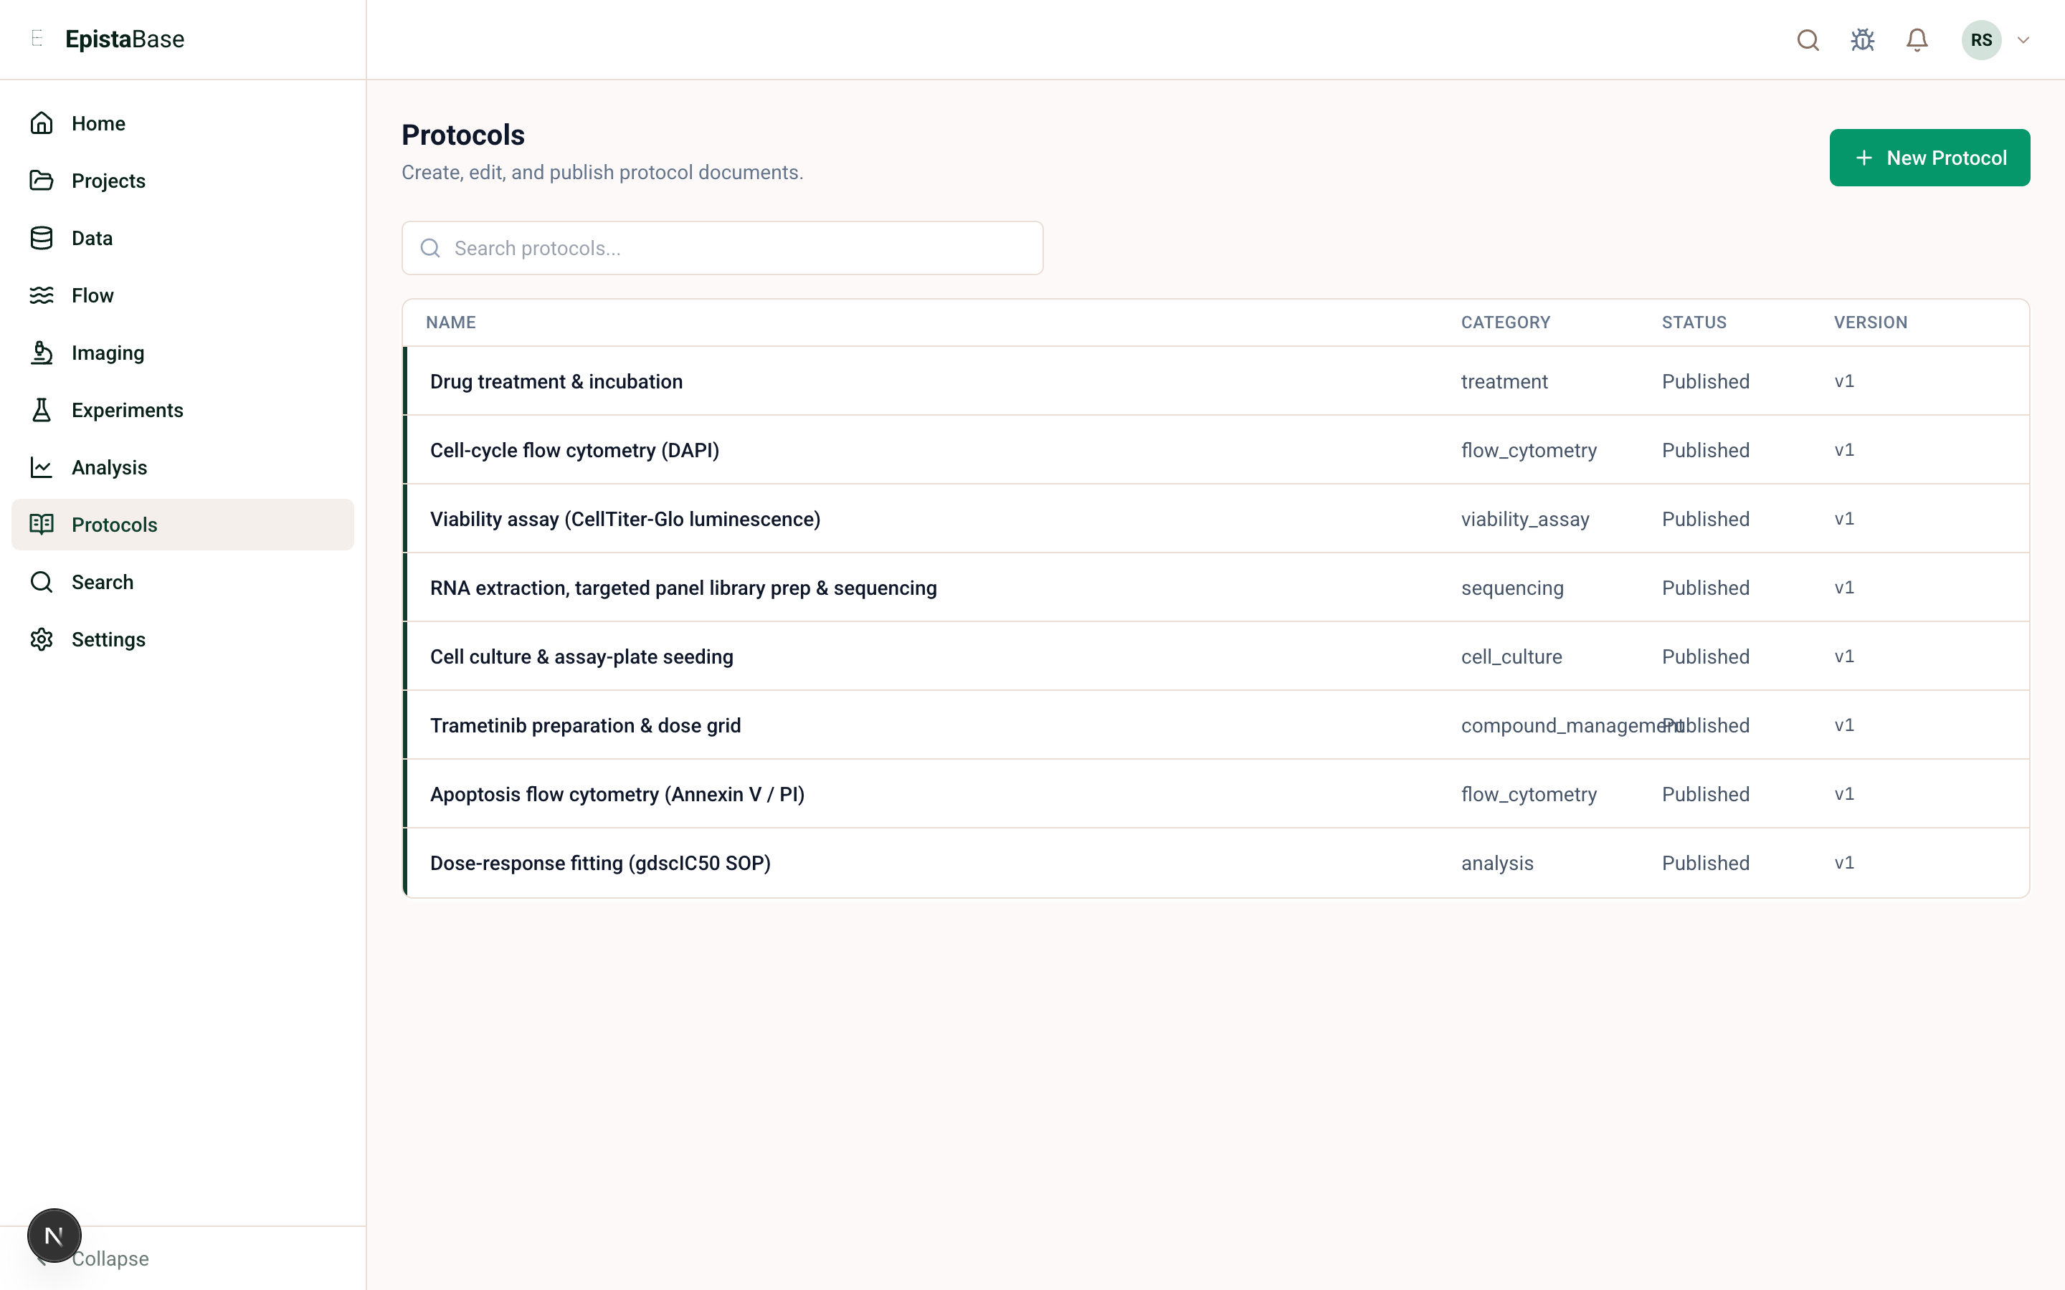The image size is (2065, 1290).
Task: Select Protocols in sidebar
Action: coord(183,525)
